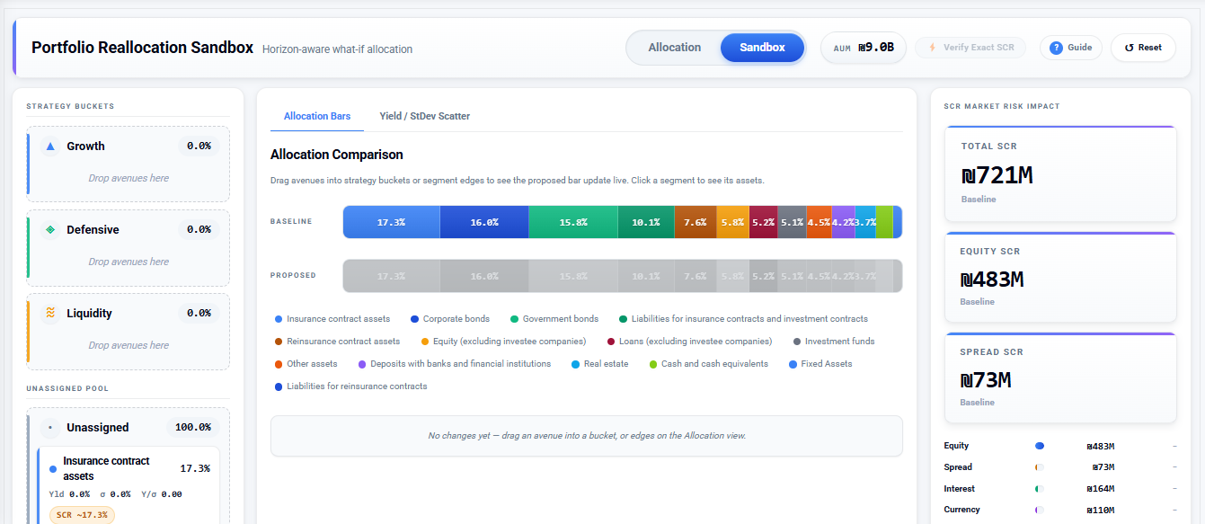Click the 17.3% proposed bar segment
Viewport: 1205px width, 524px height.
[391, 276]
